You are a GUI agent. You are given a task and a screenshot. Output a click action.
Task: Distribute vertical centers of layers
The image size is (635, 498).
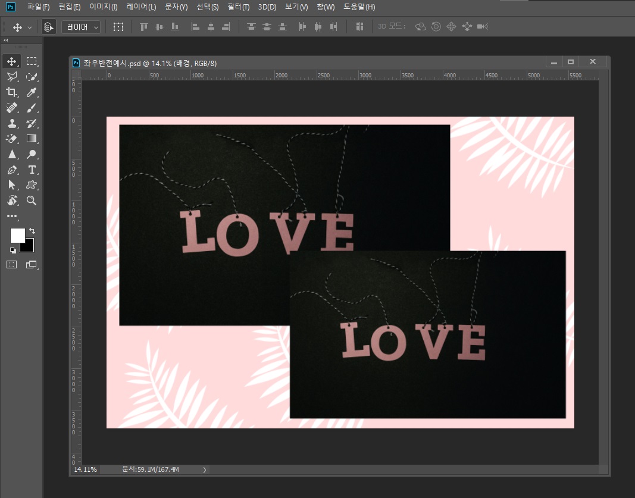[267, 27]
